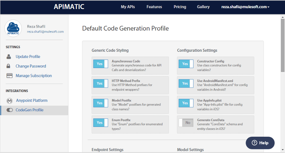This screenshot has width=285, height=153.
Task: Click the Use AndroidManifest.xml label text
Action: 215,81
